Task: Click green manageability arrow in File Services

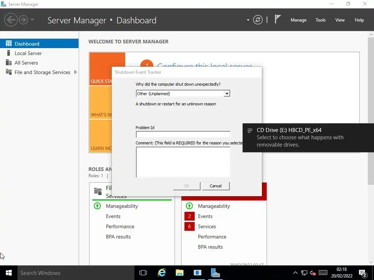Action: 97,206
